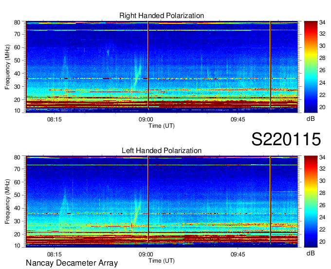Click the 70 MHz tick label on the right-handed plot
Image resolution: width=331 pixels, height=269 pixels.
coord(17,34)
